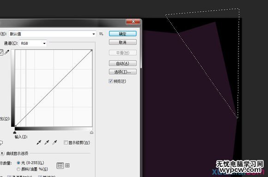Click the 取消 cancel button
The image size is (268, 177).
click(x=123, y=42)
